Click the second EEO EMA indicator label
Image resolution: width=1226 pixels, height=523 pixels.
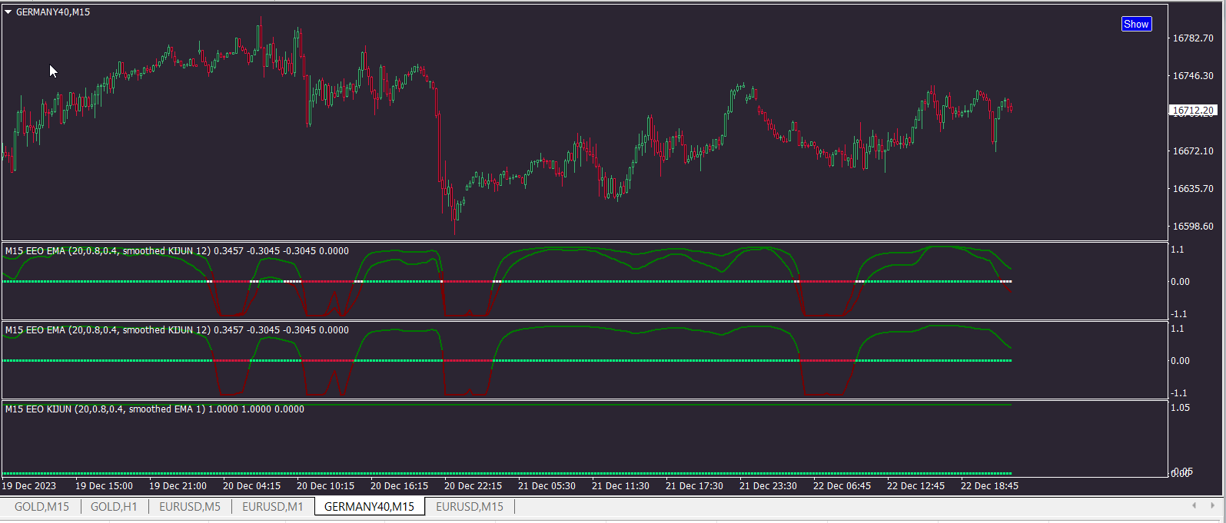click(x=177, y=329)
